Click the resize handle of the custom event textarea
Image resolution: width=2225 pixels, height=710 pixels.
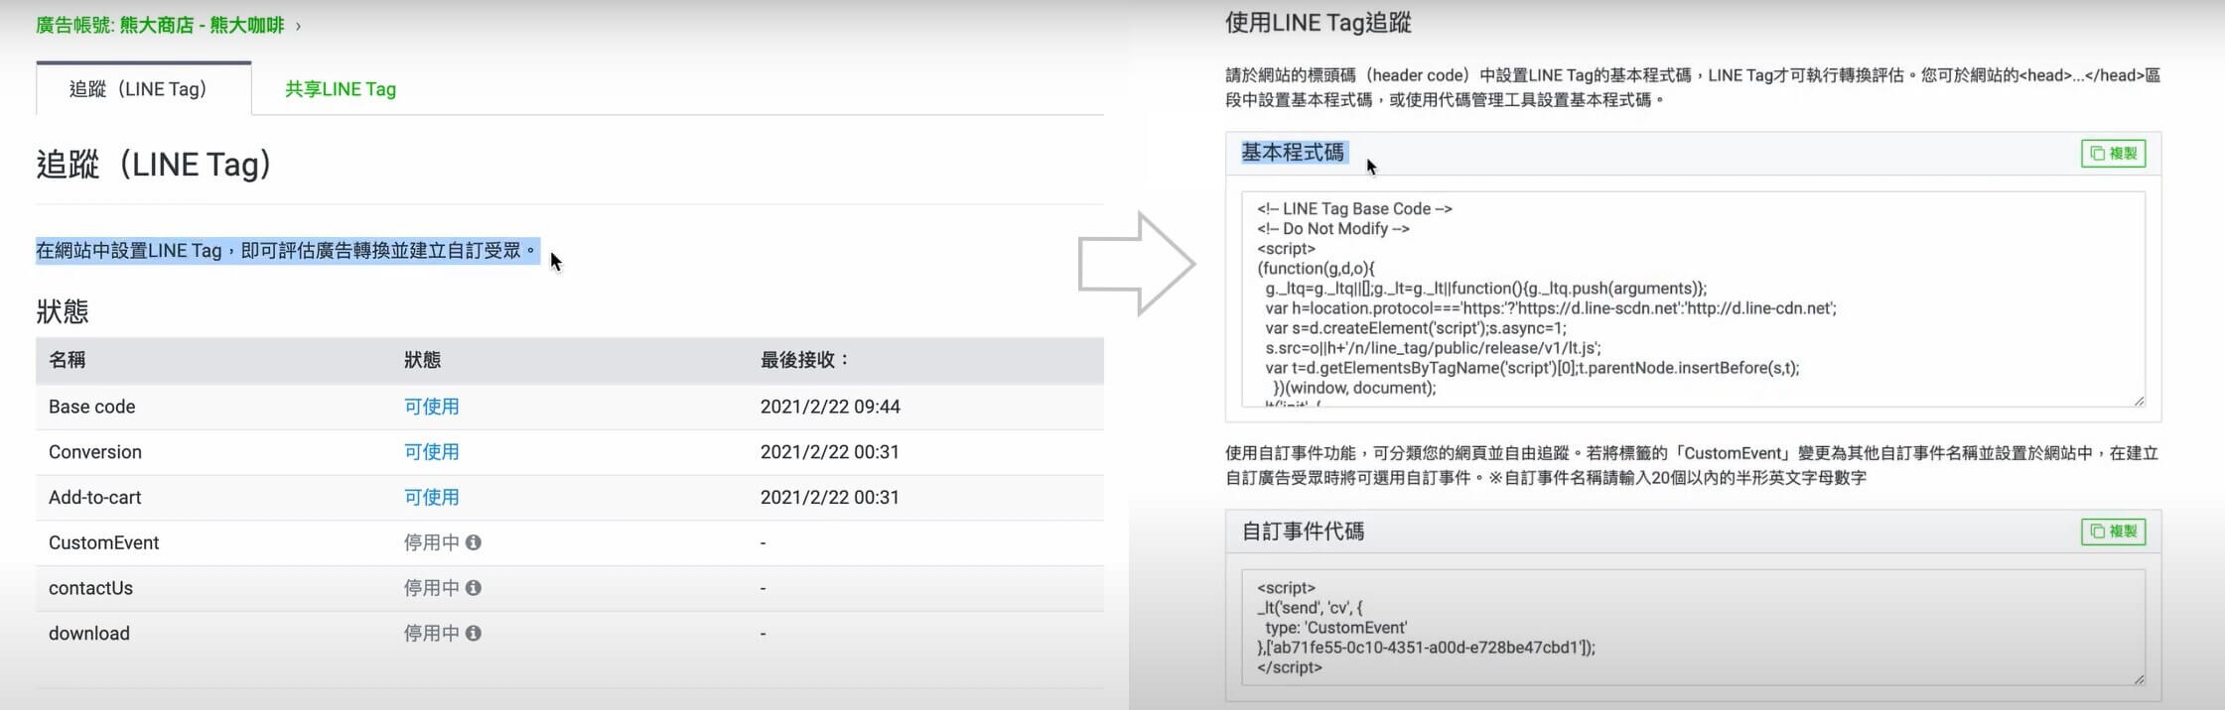point(2138,678)
